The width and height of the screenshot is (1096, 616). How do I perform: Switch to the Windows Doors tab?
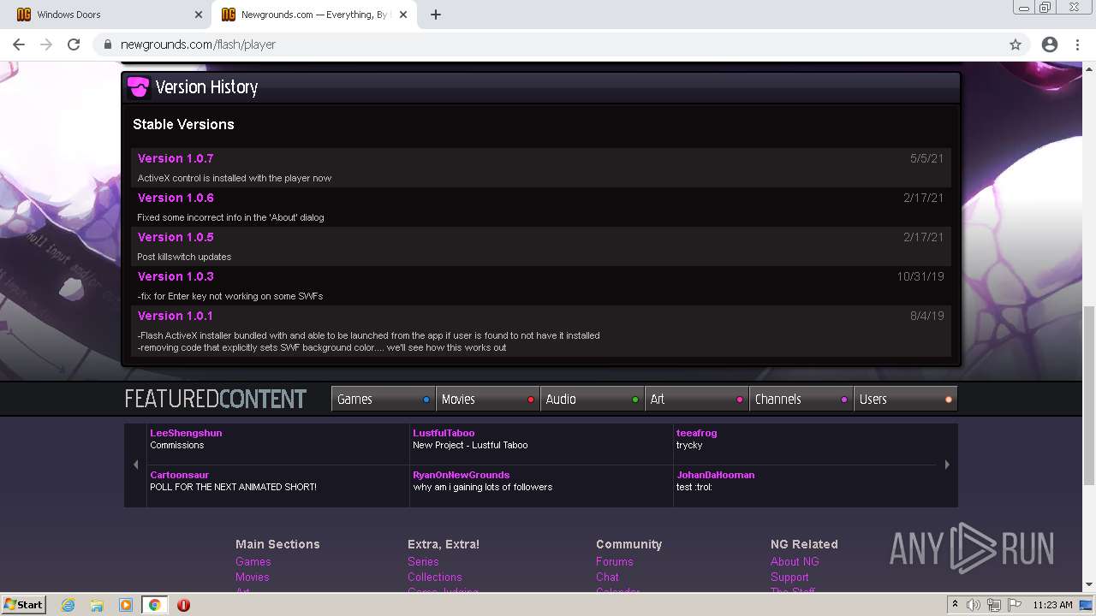tap(105, 15)
